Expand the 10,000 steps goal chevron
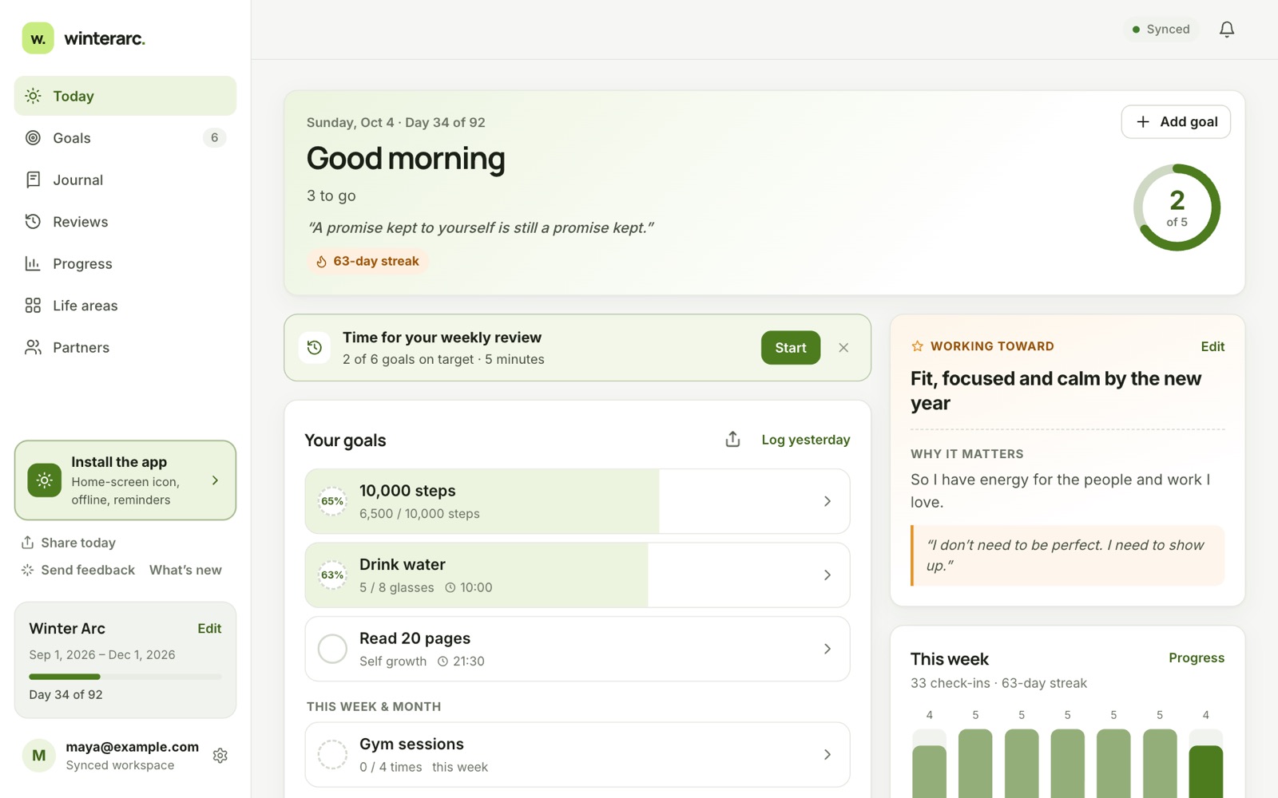Image resolution: width=1278 pixels, height=798 pixels. click(828, 501)
